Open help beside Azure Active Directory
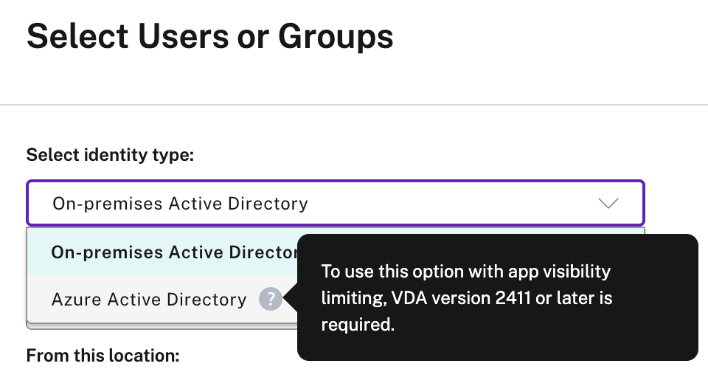The height and width of the screenshot is (369, 708). coord(271,299)
